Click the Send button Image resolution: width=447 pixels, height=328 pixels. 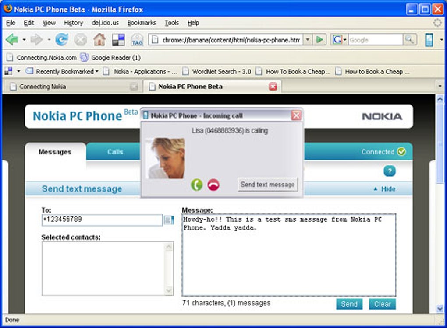(x=349, y=304)
